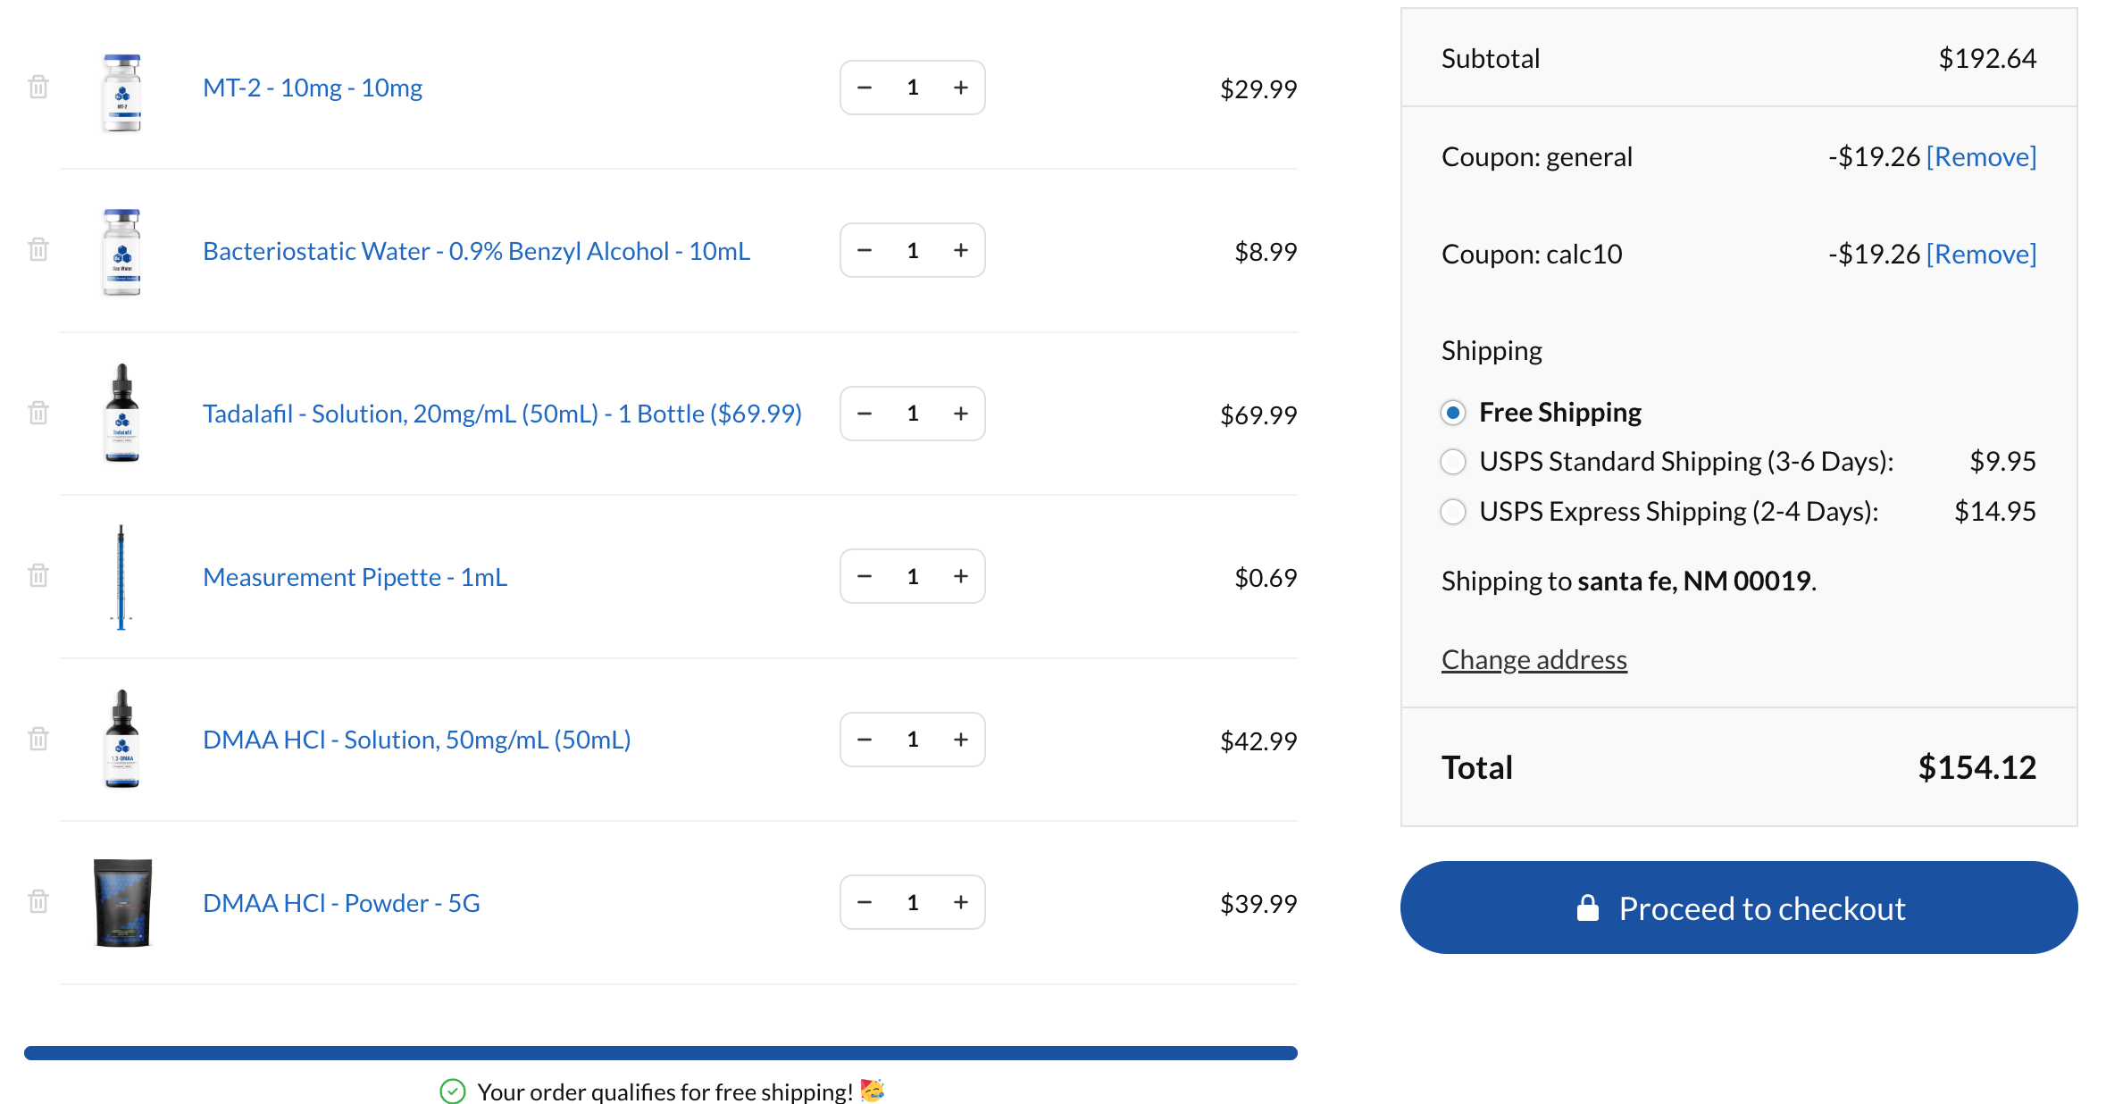Remove DMAA HCl Powder using trash icon

[38, 901]
